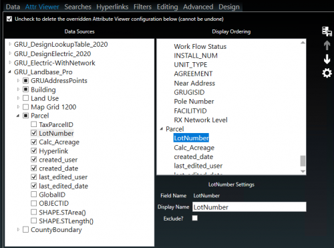Uncheck the created_date checkbox in Data Sources
Screen dimensions: 334x248
[34, 168]
